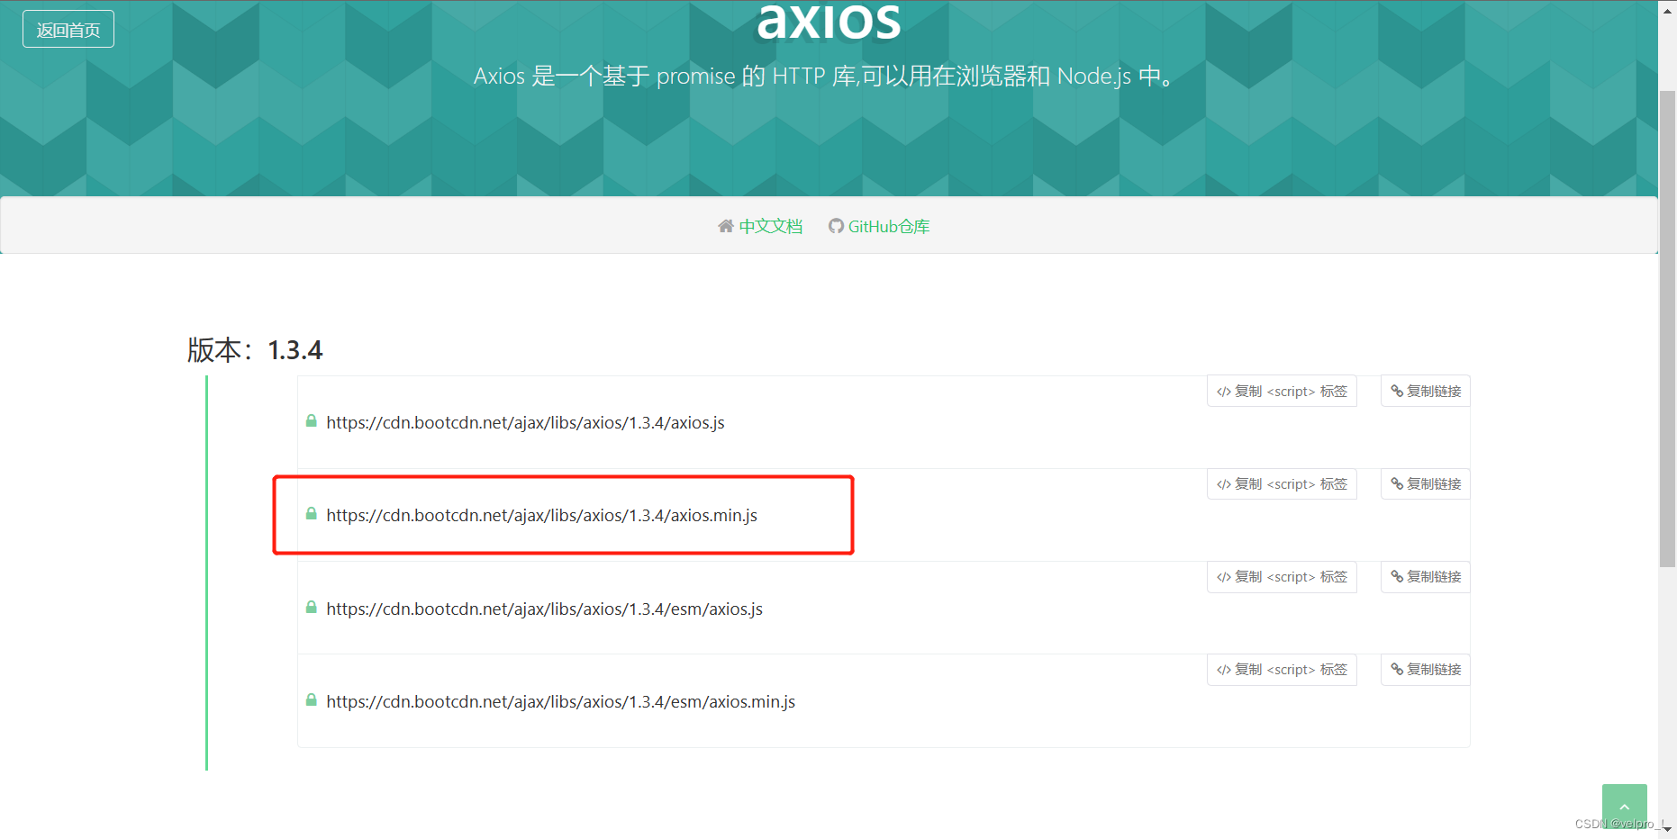
Task: Click the scrollbar up arrow
Action: tap(1667, 9)
